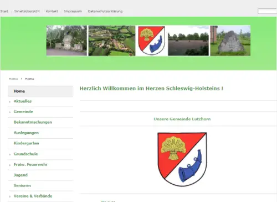Open the Start link in top navigation
Image resolution: width=277 pixels, height=202 pixels.
(4, 11)
